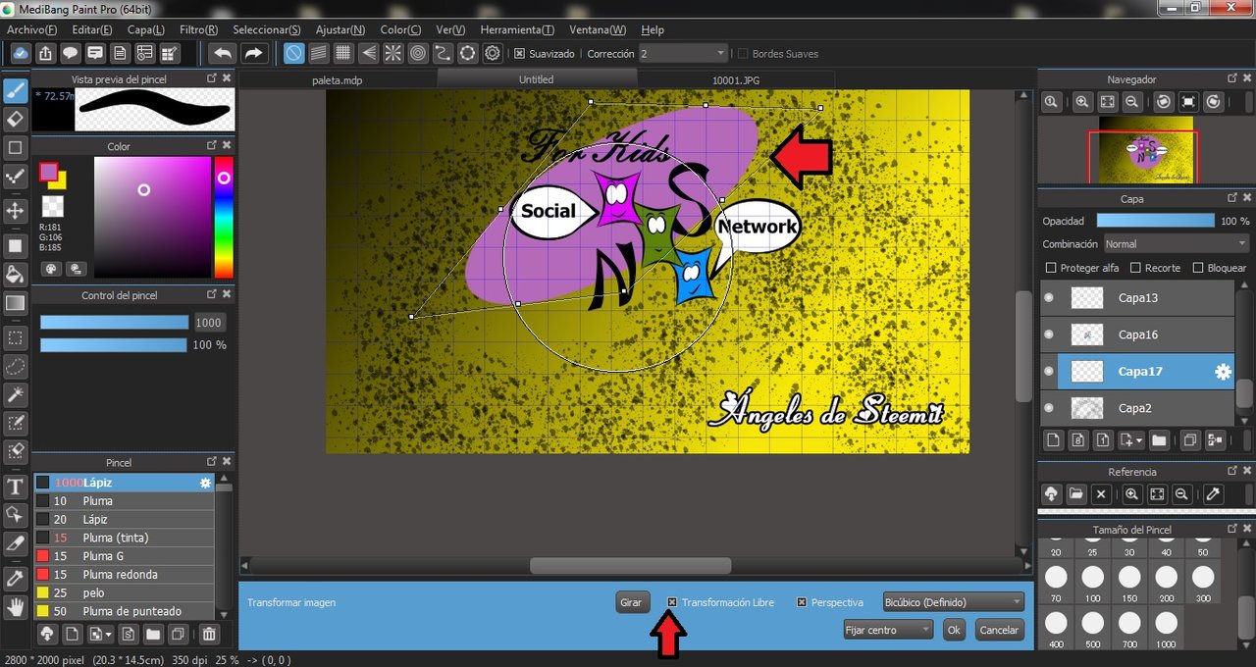Enable Bloquear checkbox
This screenshot has height=667, width=1256.
click(x=1198, y=268)
